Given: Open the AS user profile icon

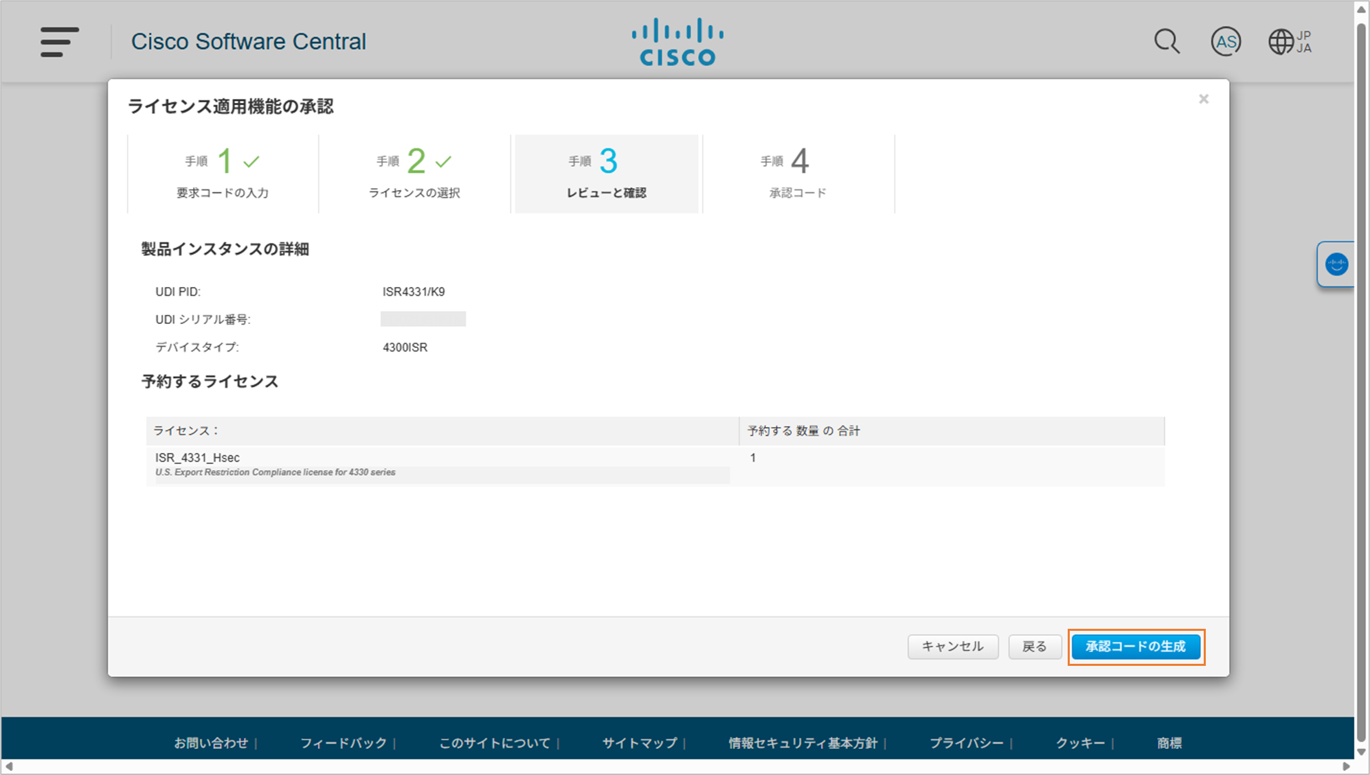Looking at the screenshot, I should coord(1226,42).
